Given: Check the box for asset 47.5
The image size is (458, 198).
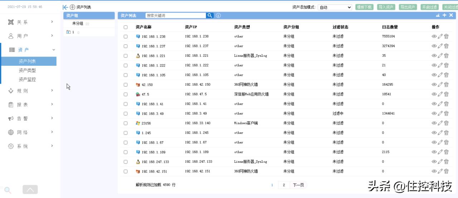Looking at the screenshot, I should [x=126, y=94].
